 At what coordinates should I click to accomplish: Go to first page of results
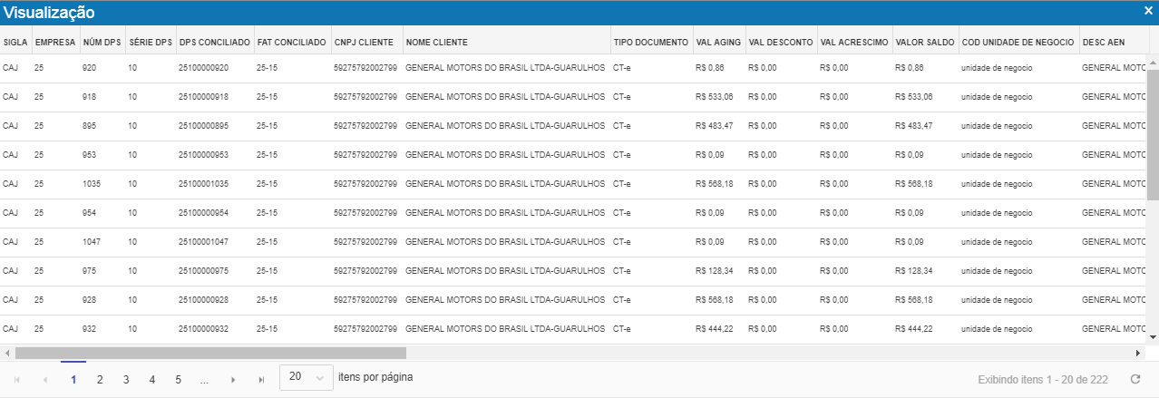pyautogui.click(x=17, y=380)
